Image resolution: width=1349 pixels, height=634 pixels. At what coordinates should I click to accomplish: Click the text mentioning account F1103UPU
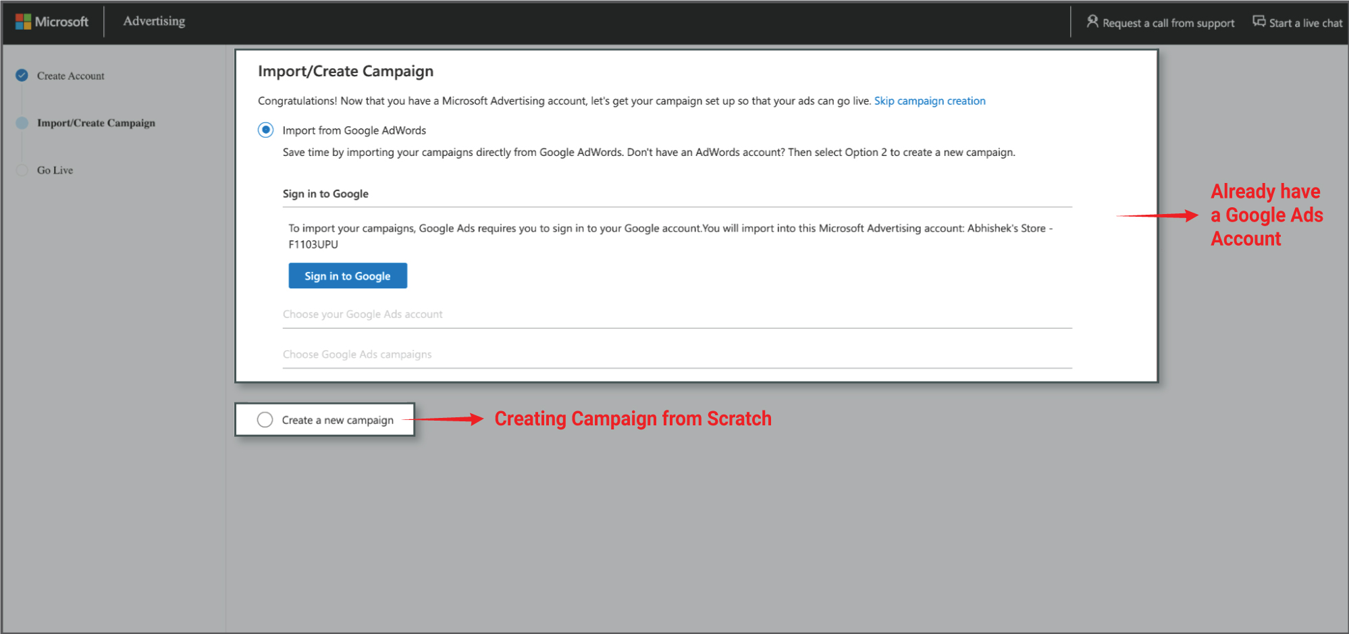670,236
